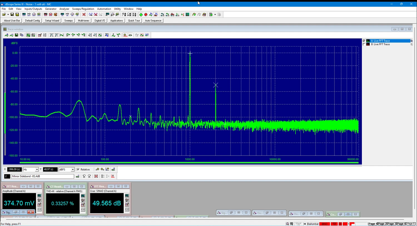Toggle the Relative checkbox
Image resolution: width=417 pixels, height=226 pixels.
78,169
